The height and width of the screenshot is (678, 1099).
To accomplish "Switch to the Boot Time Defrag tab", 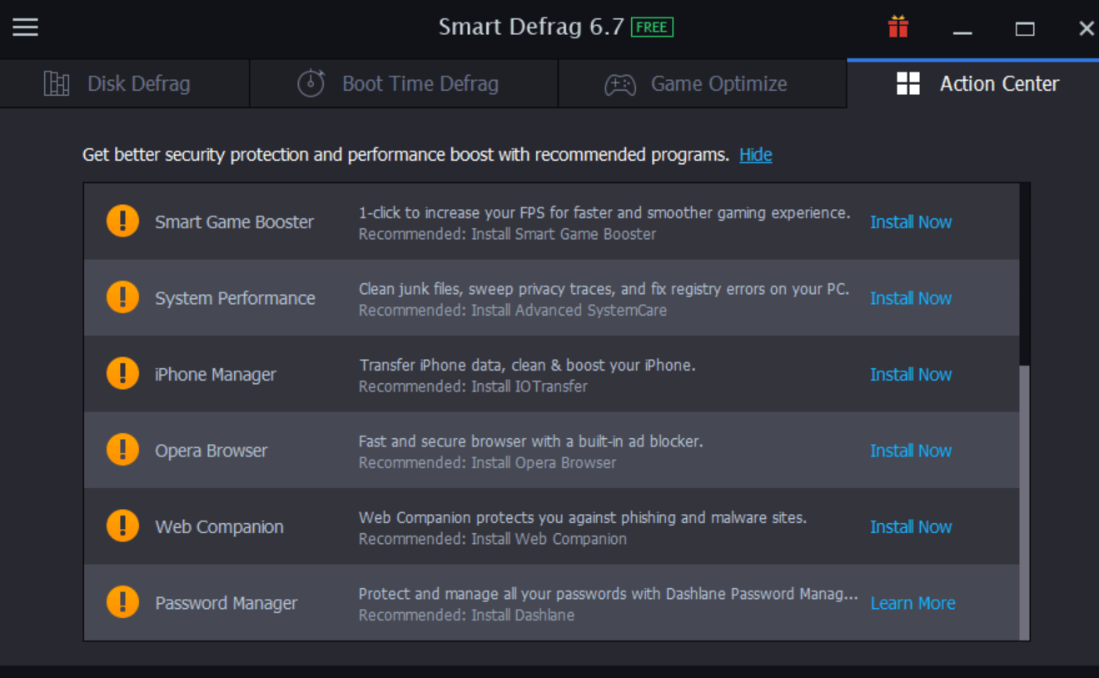I will click(x=419, y=83).
